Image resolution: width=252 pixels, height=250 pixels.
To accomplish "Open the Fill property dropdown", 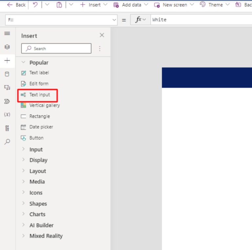I will coord(114,20).
